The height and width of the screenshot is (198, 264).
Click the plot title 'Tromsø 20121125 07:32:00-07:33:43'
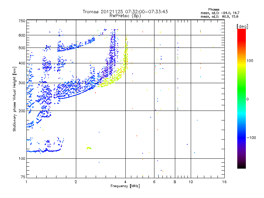(x=125, y=12)
